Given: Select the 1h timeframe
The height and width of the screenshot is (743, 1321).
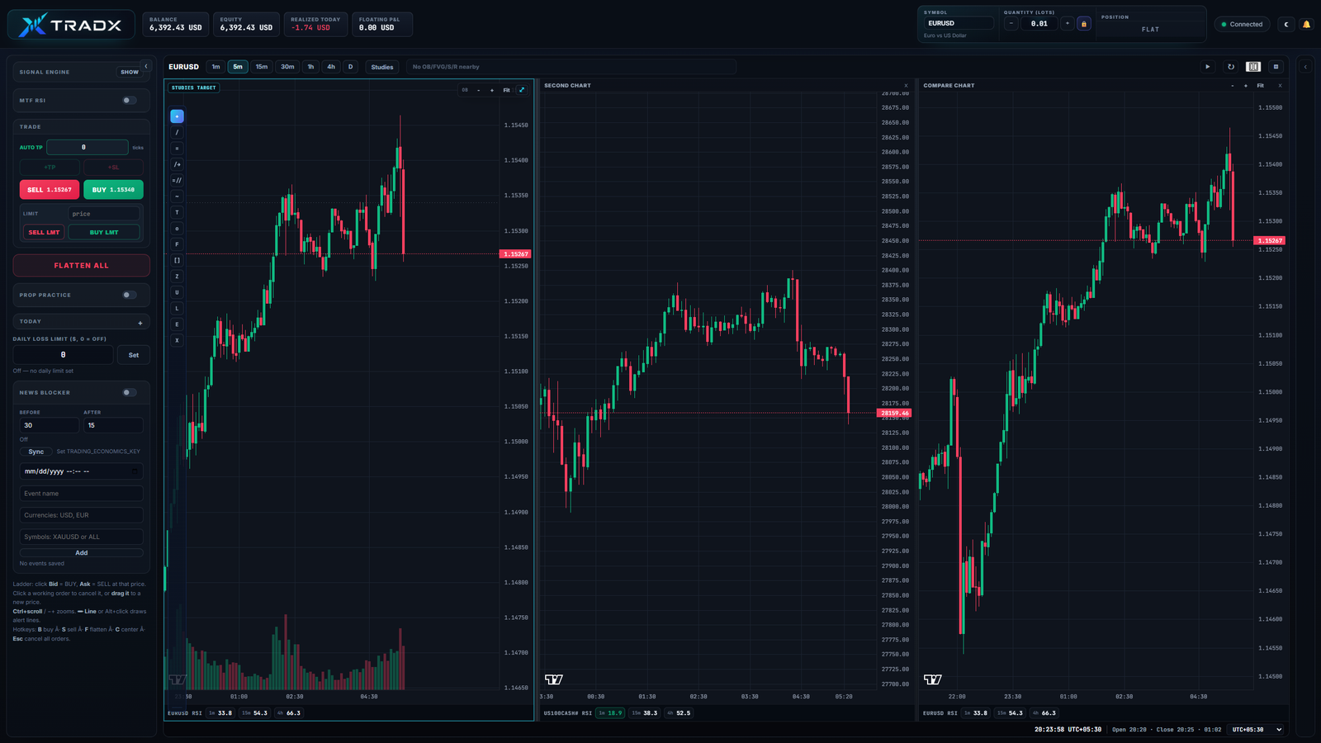Looking at the screenshot, I should (x=310, y=67).
